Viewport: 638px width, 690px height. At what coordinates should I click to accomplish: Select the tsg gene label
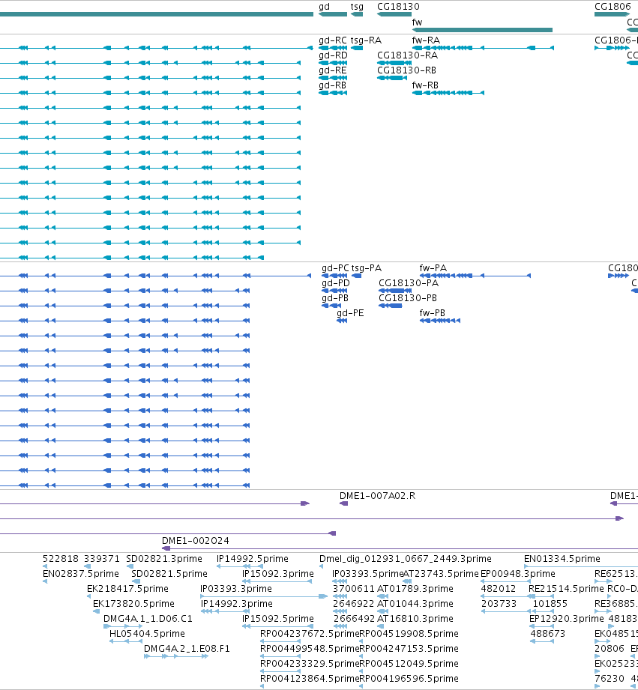pyautogui.click(x=357, y=7)
